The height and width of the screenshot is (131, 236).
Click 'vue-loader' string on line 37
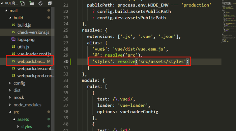pyautogui.click(x=133, y=105)
